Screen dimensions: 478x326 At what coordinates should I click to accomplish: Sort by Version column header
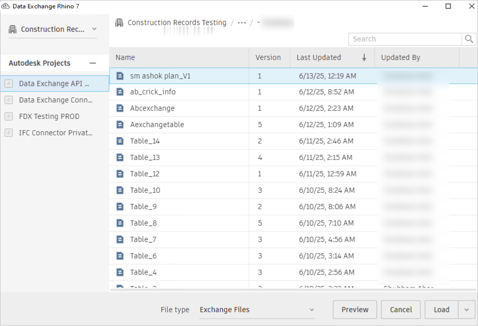click(x=269, y=57)
